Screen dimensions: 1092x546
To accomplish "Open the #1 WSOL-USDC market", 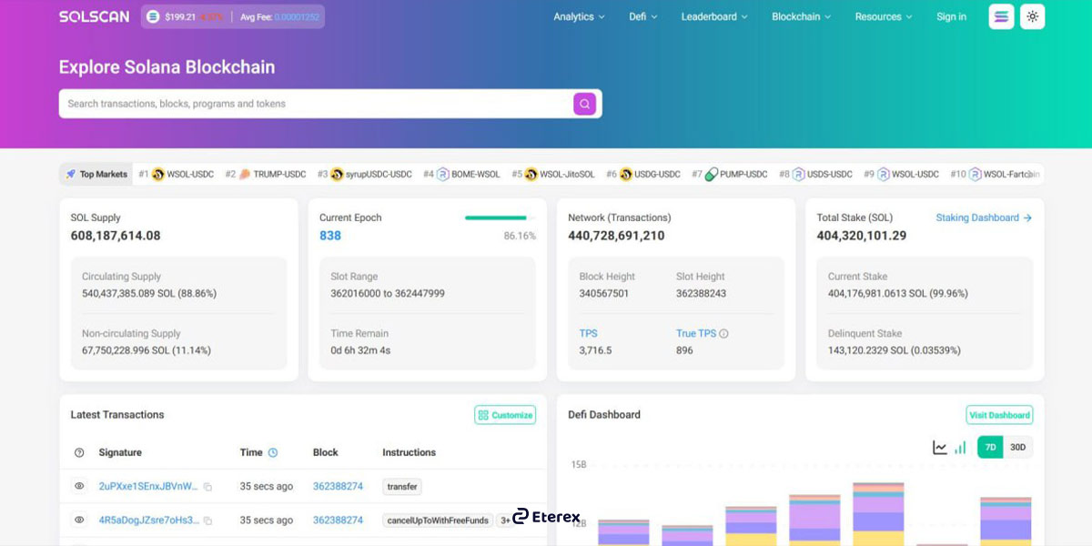I will (177, 174).
